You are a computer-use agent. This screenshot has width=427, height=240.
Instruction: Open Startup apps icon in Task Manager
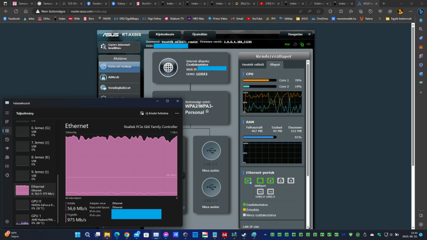pyautogui.click(x=7, y=148)
